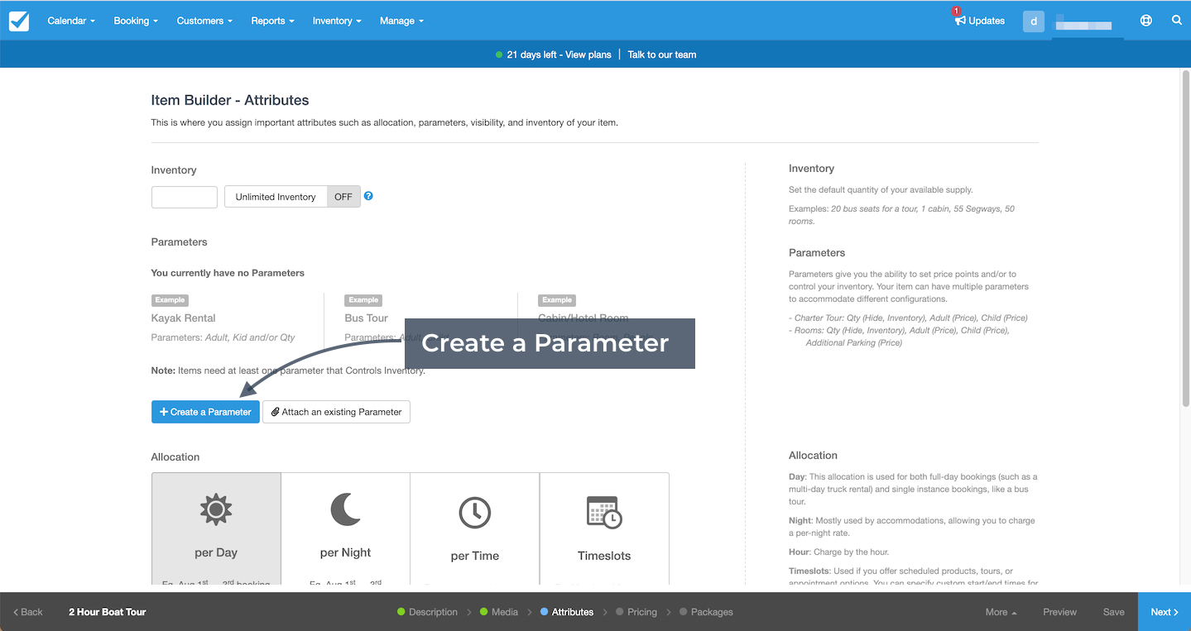
Task: Click '2 Hour Boat Tour' item title
Action: pos(107,612)
